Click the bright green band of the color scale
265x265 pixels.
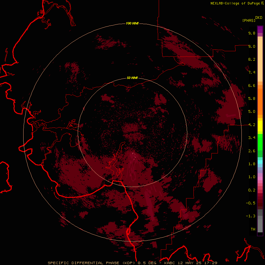260,142
